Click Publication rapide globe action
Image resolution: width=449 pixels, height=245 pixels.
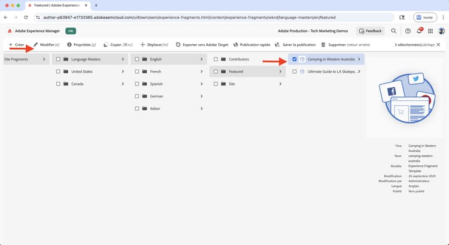251,45
